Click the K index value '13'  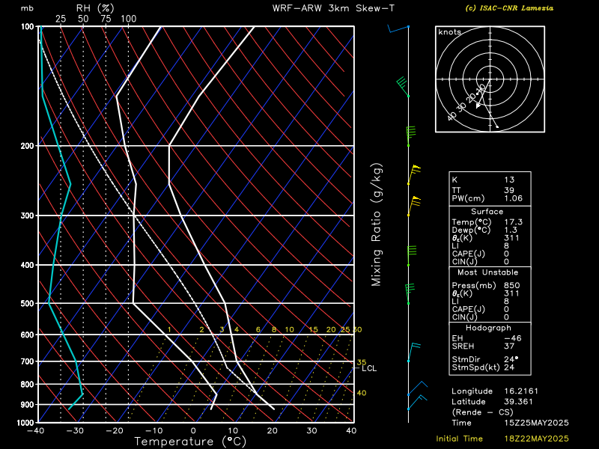[x=509, y=180]
